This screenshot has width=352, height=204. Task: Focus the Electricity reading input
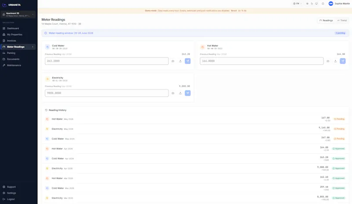click(106, 93)
